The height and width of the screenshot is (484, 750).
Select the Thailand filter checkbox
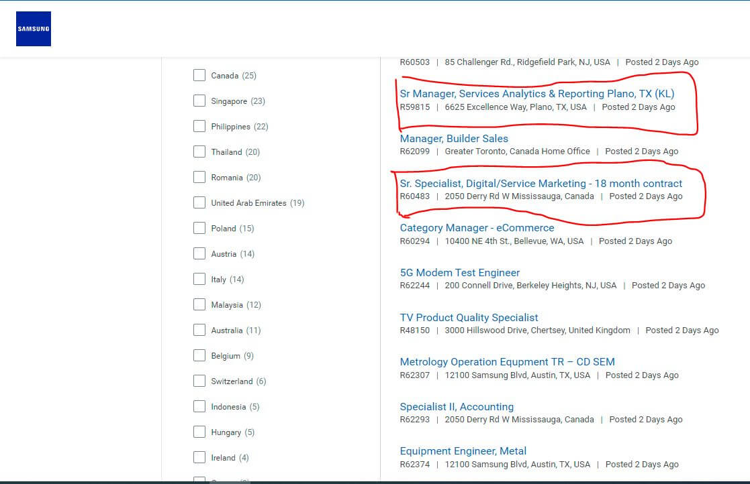[199, 152]
